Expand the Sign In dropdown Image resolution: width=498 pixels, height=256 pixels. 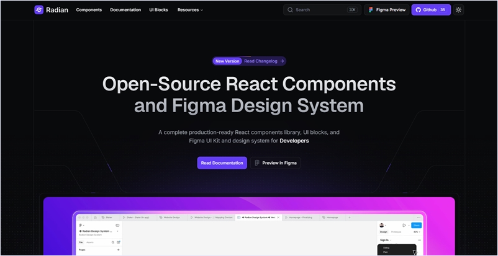pyautogui.click(x=386, y=240)
